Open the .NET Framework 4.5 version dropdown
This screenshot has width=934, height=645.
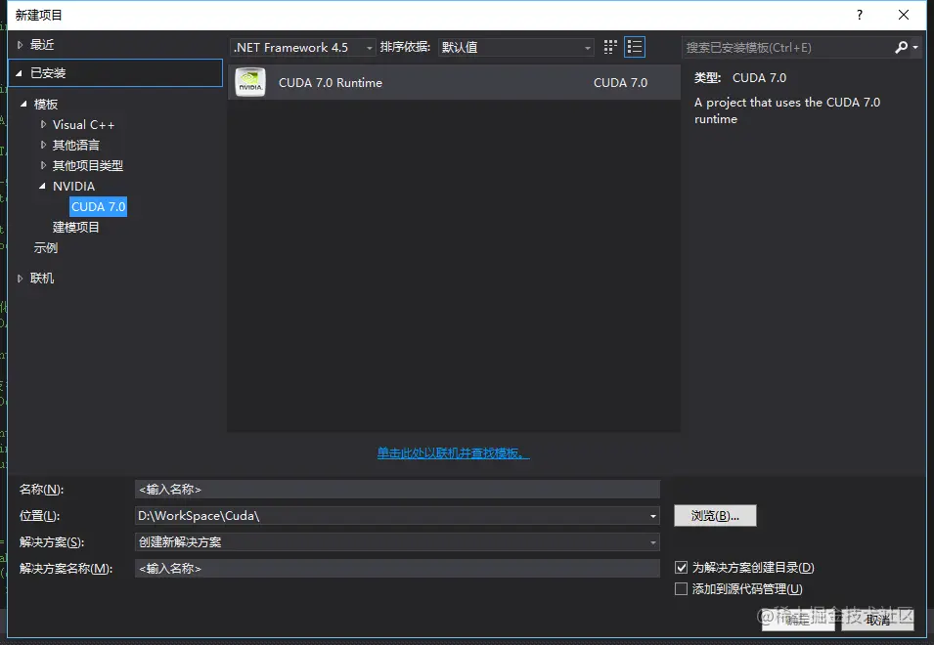[303, 47]
